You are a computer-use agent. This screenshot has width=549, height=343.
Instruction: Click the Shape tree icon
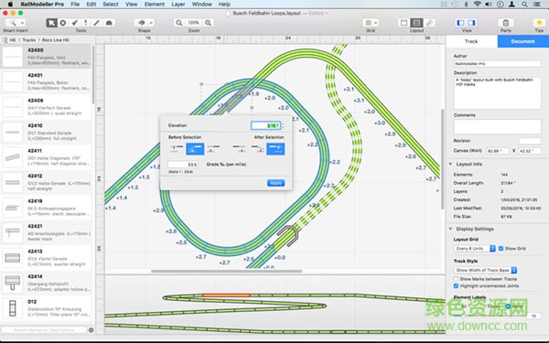point(142,23)
